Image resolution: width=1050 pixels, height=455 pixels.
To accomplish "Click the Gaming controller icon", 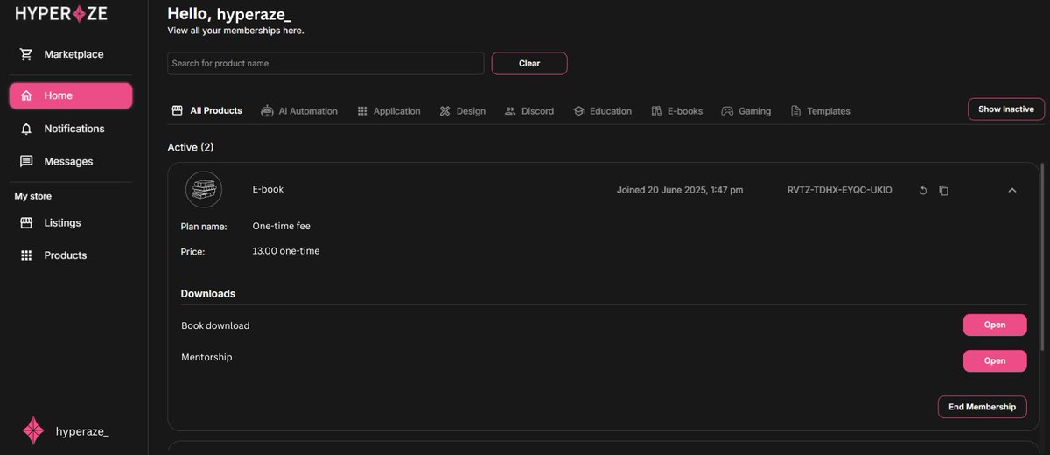I will tap(727, 111).
